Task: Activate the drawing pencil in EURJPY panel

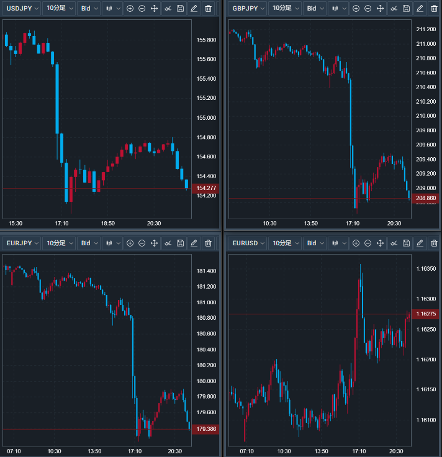Action: pyautogui.click(x=194, y=243)
